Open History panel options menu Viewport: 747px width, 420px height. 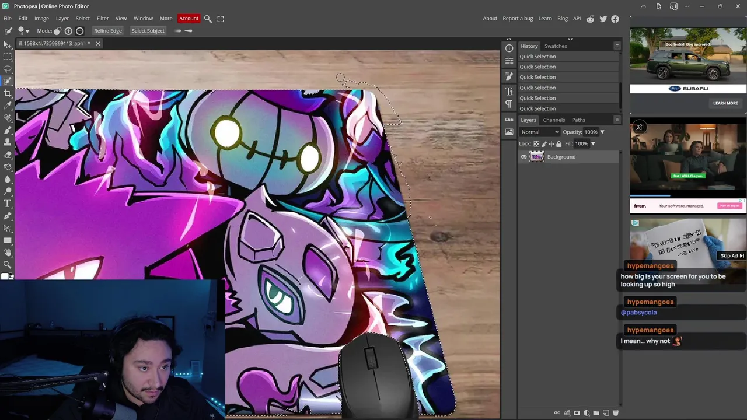(617, 45)
